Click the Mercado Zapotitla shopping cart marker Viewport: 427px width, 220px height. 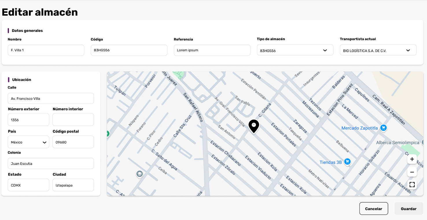pos(383,128)
